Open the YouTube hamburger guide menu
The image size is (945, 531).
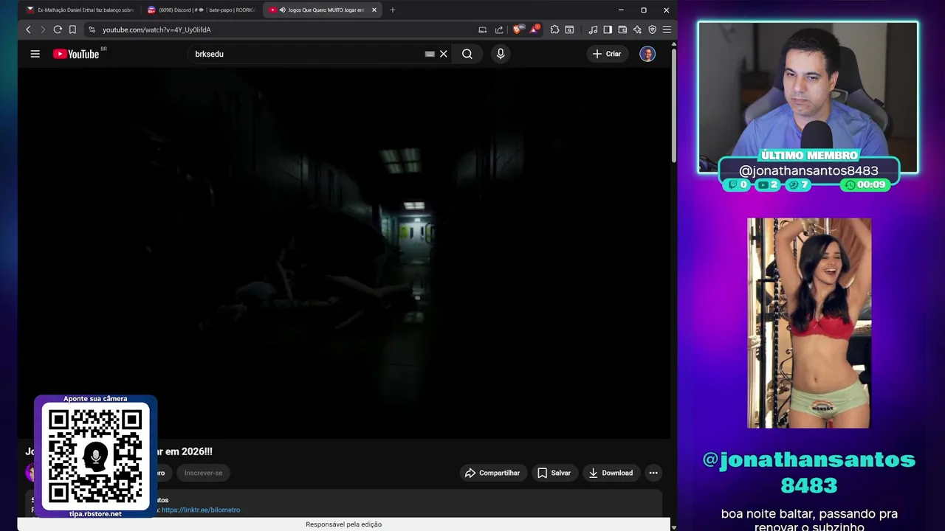[x=35, y=54]
